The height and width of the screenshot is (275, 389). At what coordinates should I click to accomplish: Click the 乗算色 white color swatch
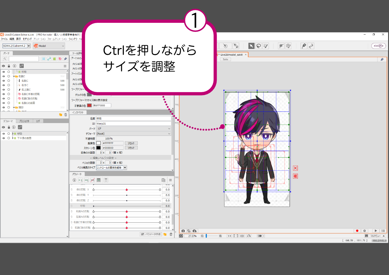(x=98, y=143)
